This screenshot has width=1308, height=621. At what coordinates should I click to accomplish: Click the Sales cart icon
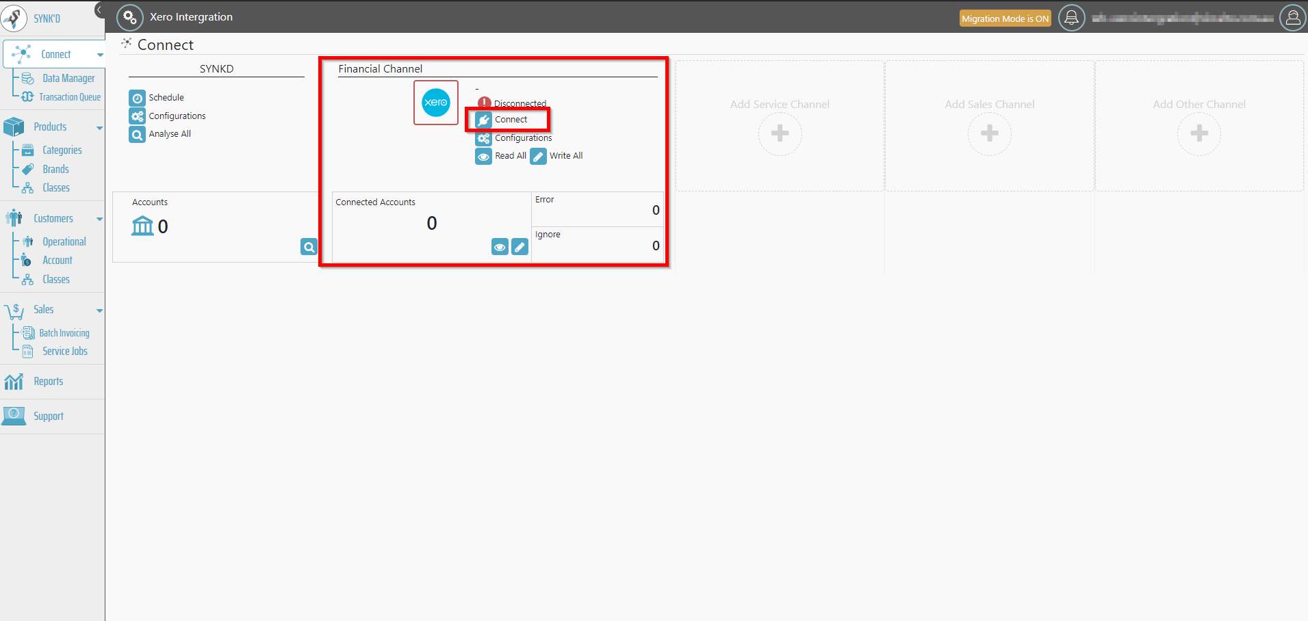tap(14, 310)
